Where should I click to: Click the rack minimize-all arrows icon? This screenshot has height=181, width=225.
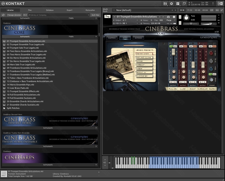[222, 10]
